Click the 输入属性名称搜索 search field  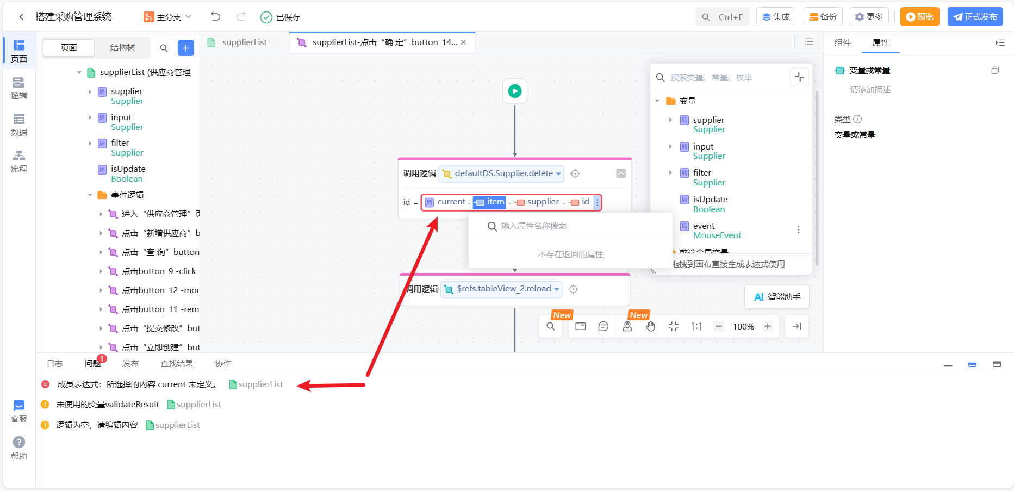coord(570,226)
